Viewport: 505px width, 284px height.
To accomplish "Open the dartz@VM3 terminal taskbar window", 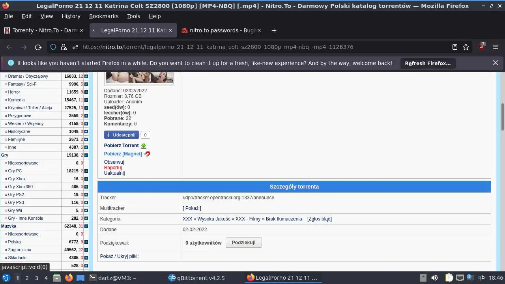I will pos(113,278).
